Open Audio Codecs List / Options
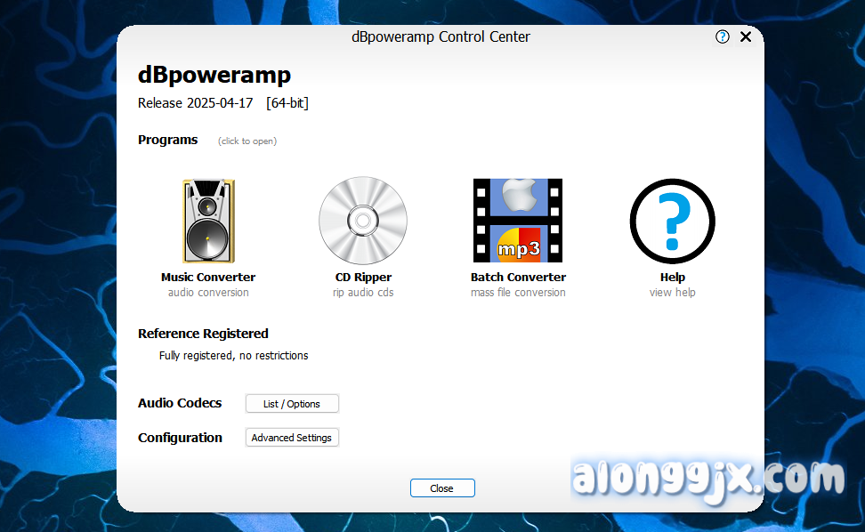This screenshot has height=532, width=865. pos(292,404)
